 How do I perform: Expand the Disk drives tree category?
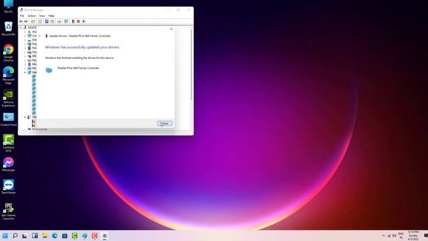click(25, 40)
